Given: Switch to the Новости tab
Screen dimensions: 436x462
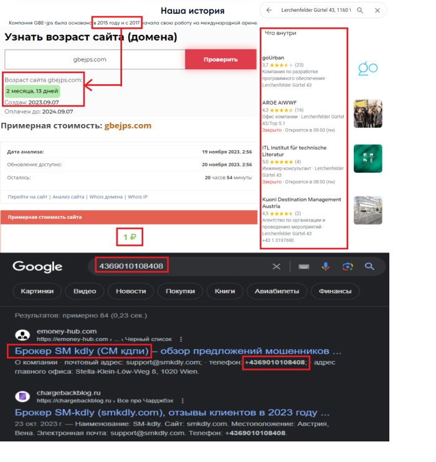Looking at the screenshot, I should click(x=131, y=291).
